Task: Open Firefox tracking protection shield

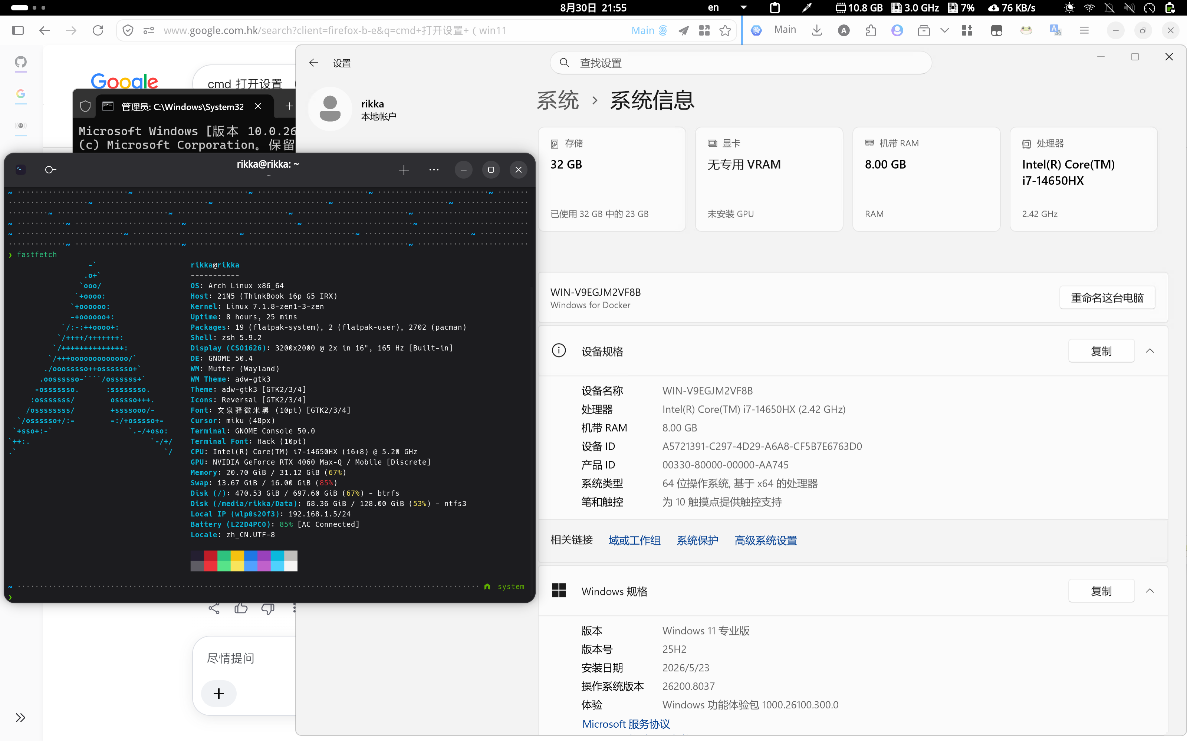Action: 128,30
